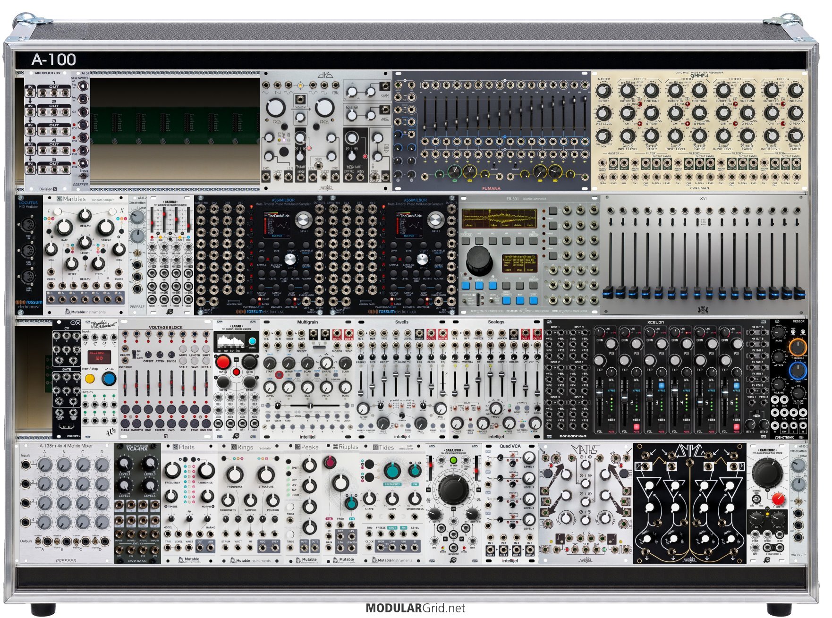
Task: Click the RECALL button on Voltage Block
Action: point(206,361)
